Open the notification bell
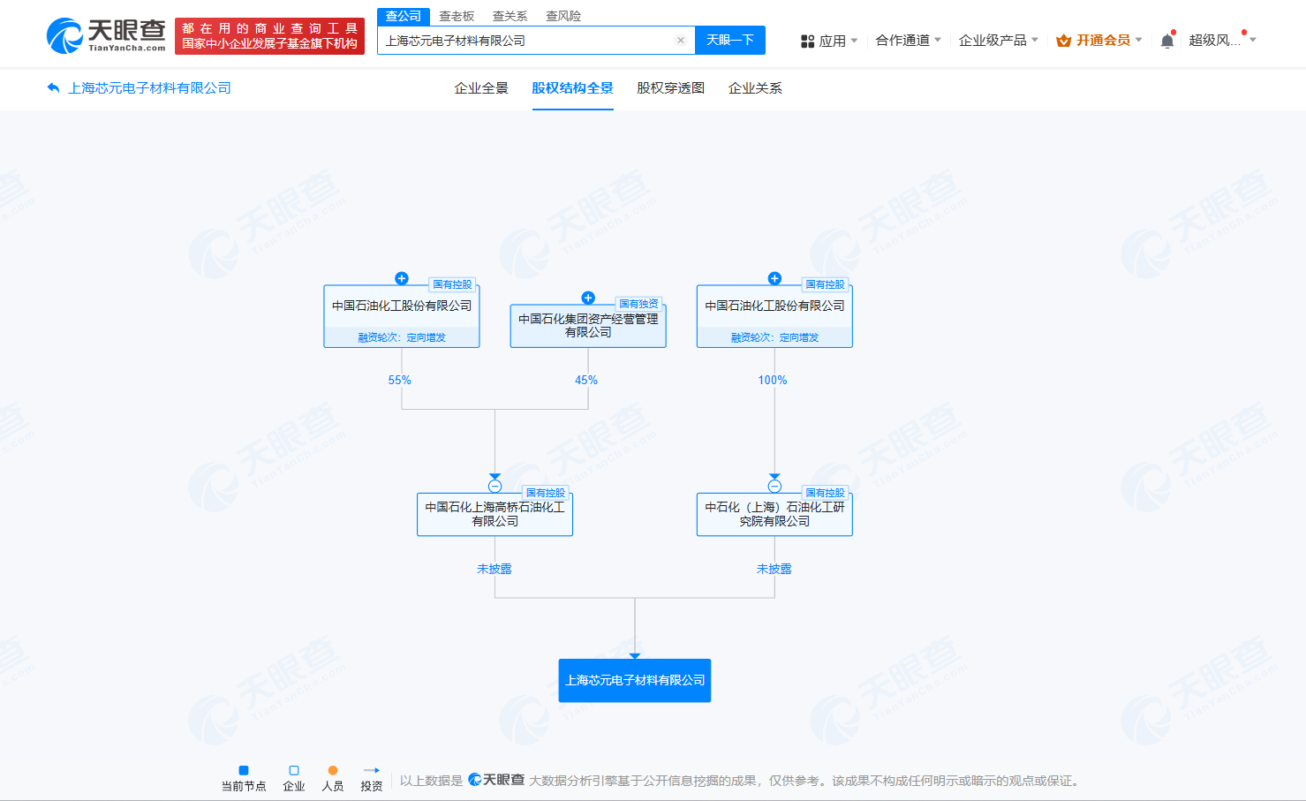Image resolution: width=1306 pixels, height=801 pixels. pyautogui.click(x=1167, y=41)
